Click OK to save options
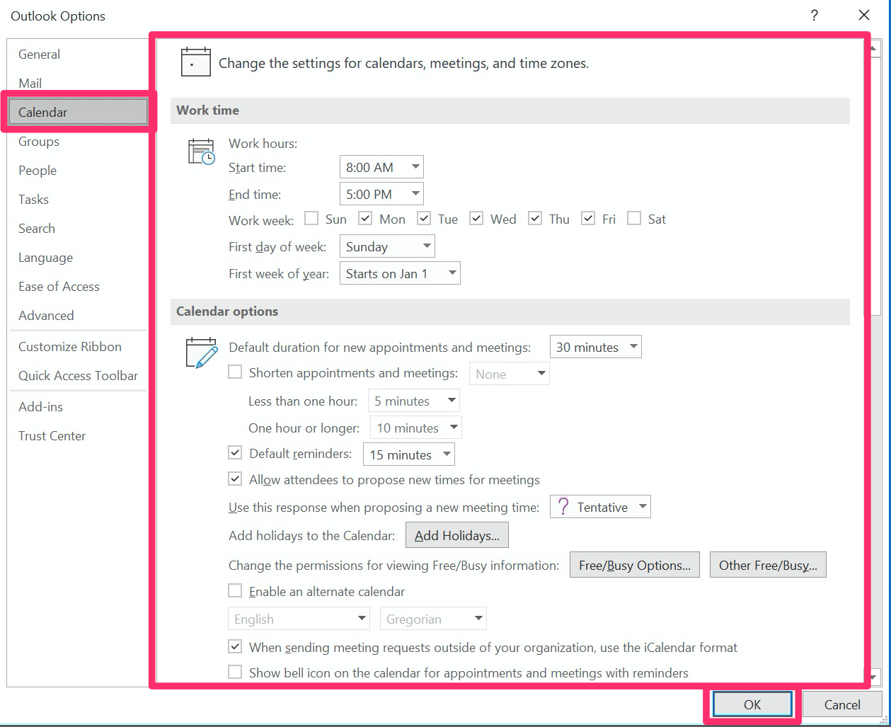 coord(752,704)
